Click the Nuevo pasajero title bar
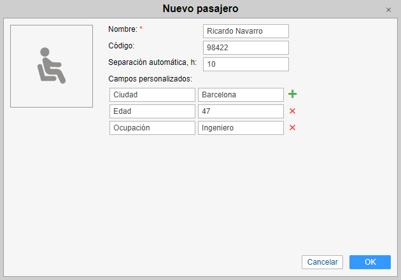The height and width of the screenshot is (280, 401). point(200,9)
